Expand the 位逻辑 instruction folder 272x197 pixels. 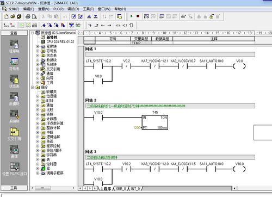(x=38, y=96)
